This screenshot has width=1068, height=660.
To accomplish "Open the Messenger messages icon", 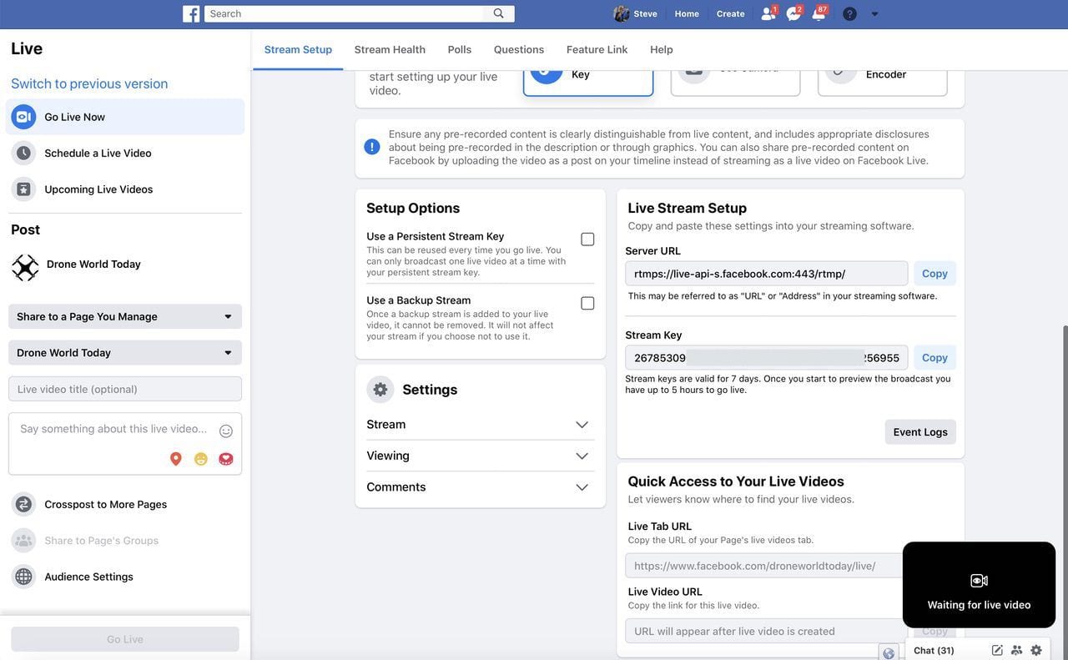I will (x=793, y=13).
